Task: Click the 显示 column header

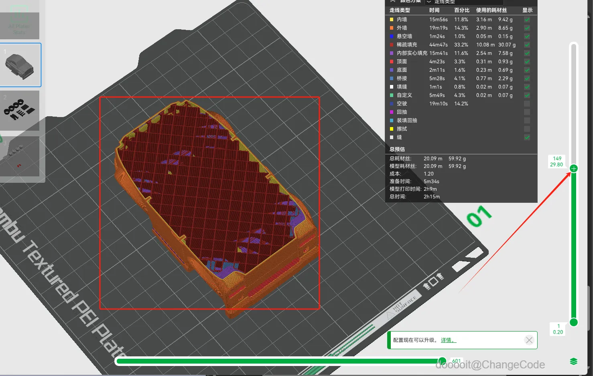Action: pyautogui.click(x=527, y=10)
